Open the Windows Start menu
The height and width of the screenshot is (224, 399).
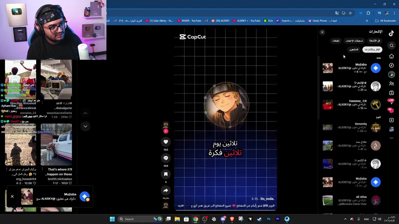pos(112,219)
